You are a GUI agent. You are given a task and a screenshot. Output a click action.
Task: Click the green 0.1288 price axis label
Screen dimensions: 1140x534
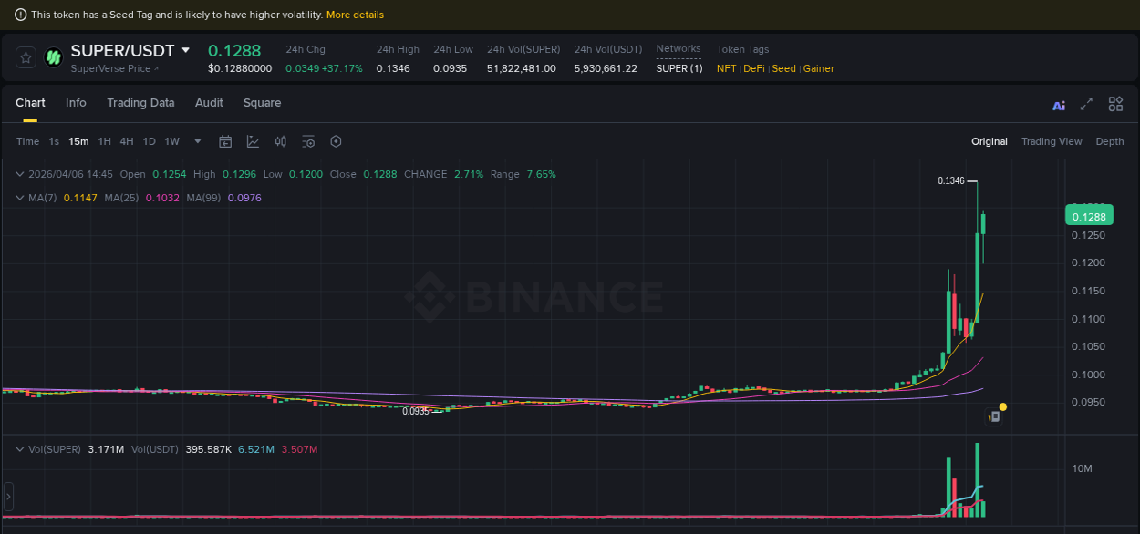(1089, 216)
